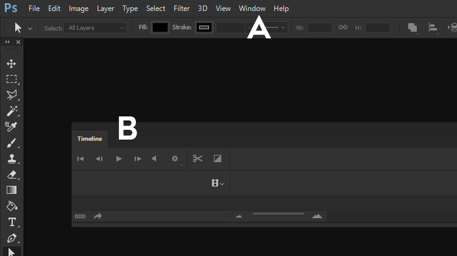
Task: Select the Rectangular Marquee tool
Action: click(12, 79)
